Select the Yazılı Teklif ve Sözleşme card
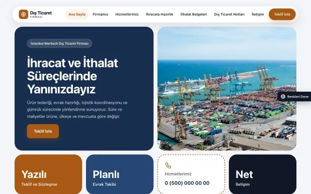311x194 pixels. (48, 175)
